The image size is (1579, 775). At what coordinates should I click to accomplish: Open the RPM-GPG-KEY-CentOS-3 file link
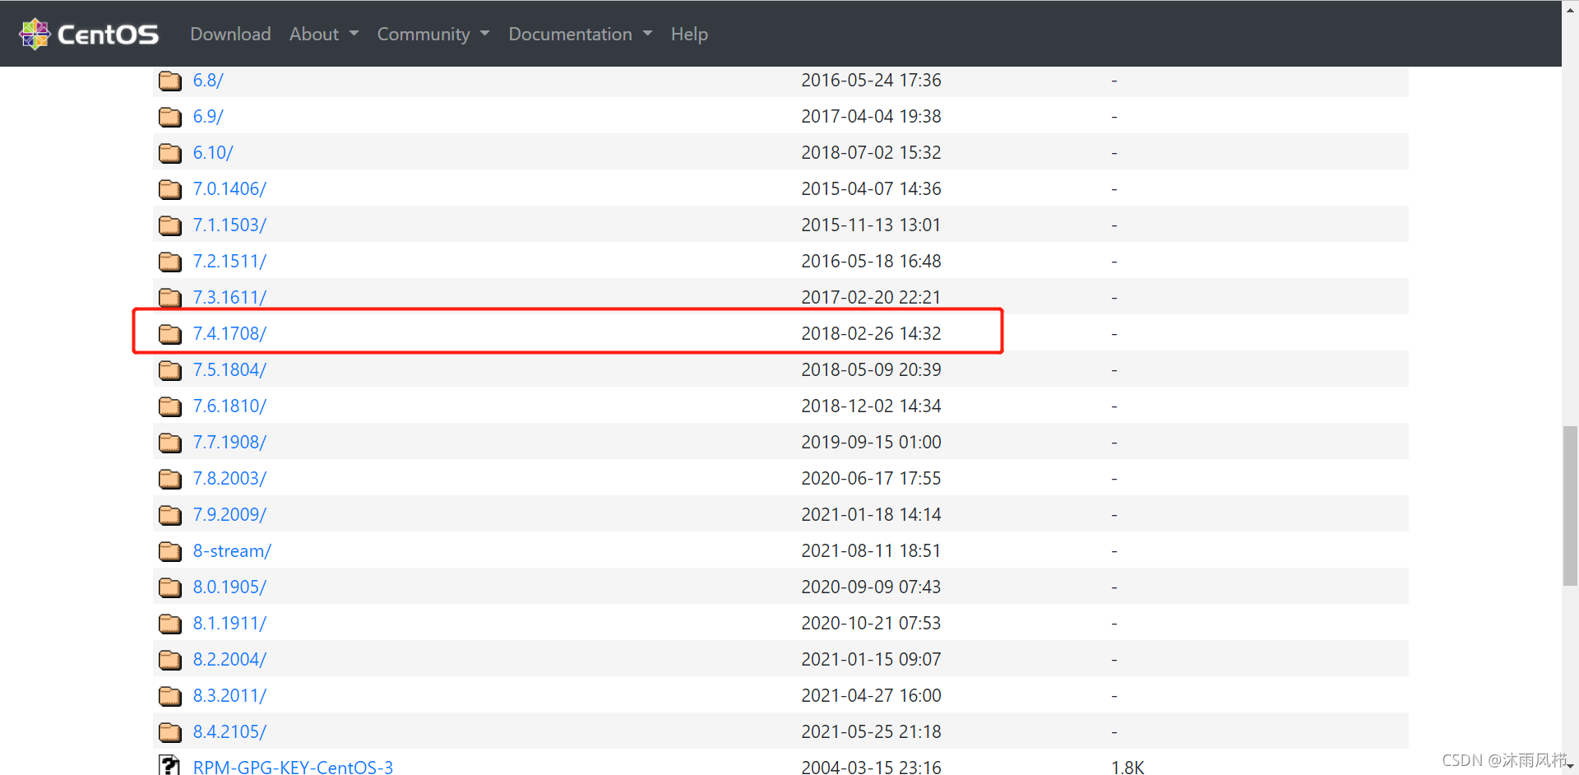(293, 767)
